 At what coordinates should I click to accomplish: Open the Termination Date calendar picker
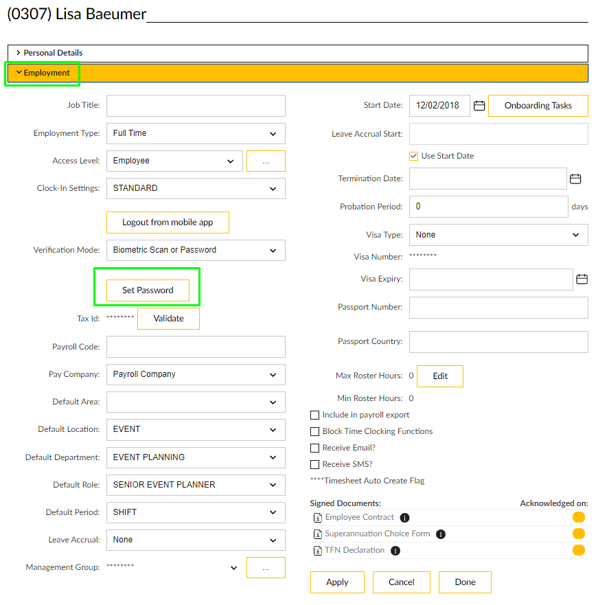575,179
